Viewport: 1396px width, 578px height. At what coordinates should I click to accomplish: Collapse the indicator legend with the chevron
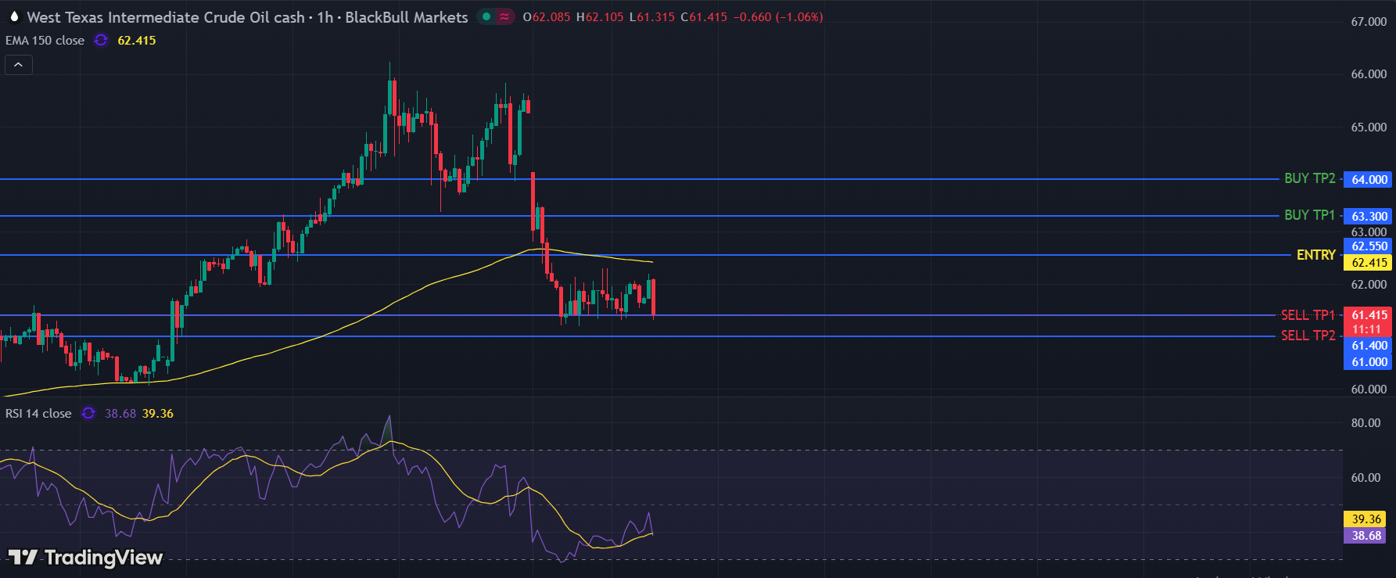click(19, 65)
